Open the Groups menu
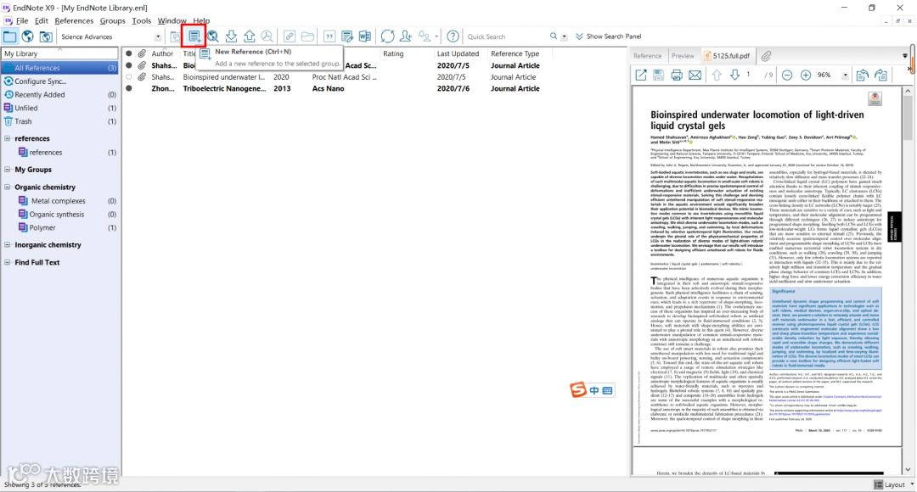Image resolution: width=917 pixels, height=492 pixels. tap(112, 20)
